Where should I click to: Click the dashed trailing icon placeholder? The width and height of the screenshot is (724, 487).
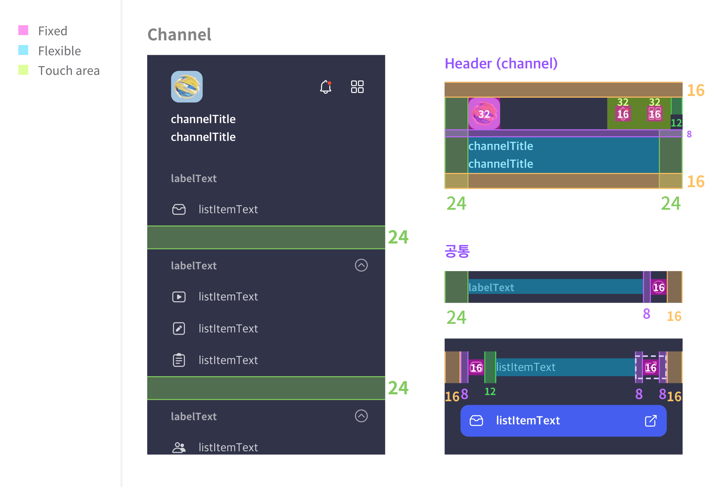pos(651,367)
